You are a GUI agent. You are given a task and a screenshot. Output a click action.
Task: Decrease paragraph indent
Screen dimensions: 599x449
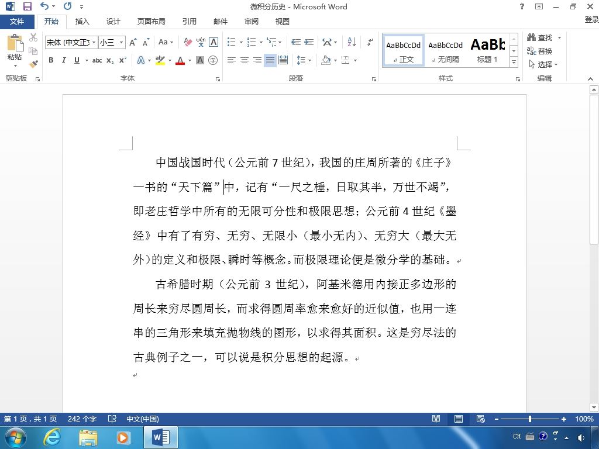pyautogui.click(x=295, y=42)
